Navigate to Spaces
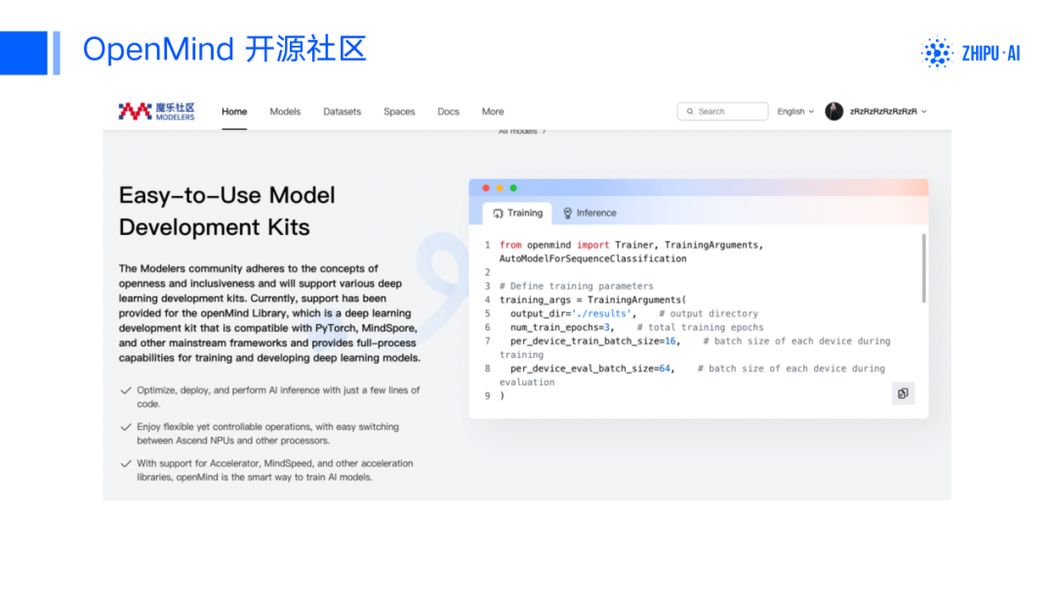The height and width of the screenshot is (593, 1054). pyautogui.click(x=399, y=111)
